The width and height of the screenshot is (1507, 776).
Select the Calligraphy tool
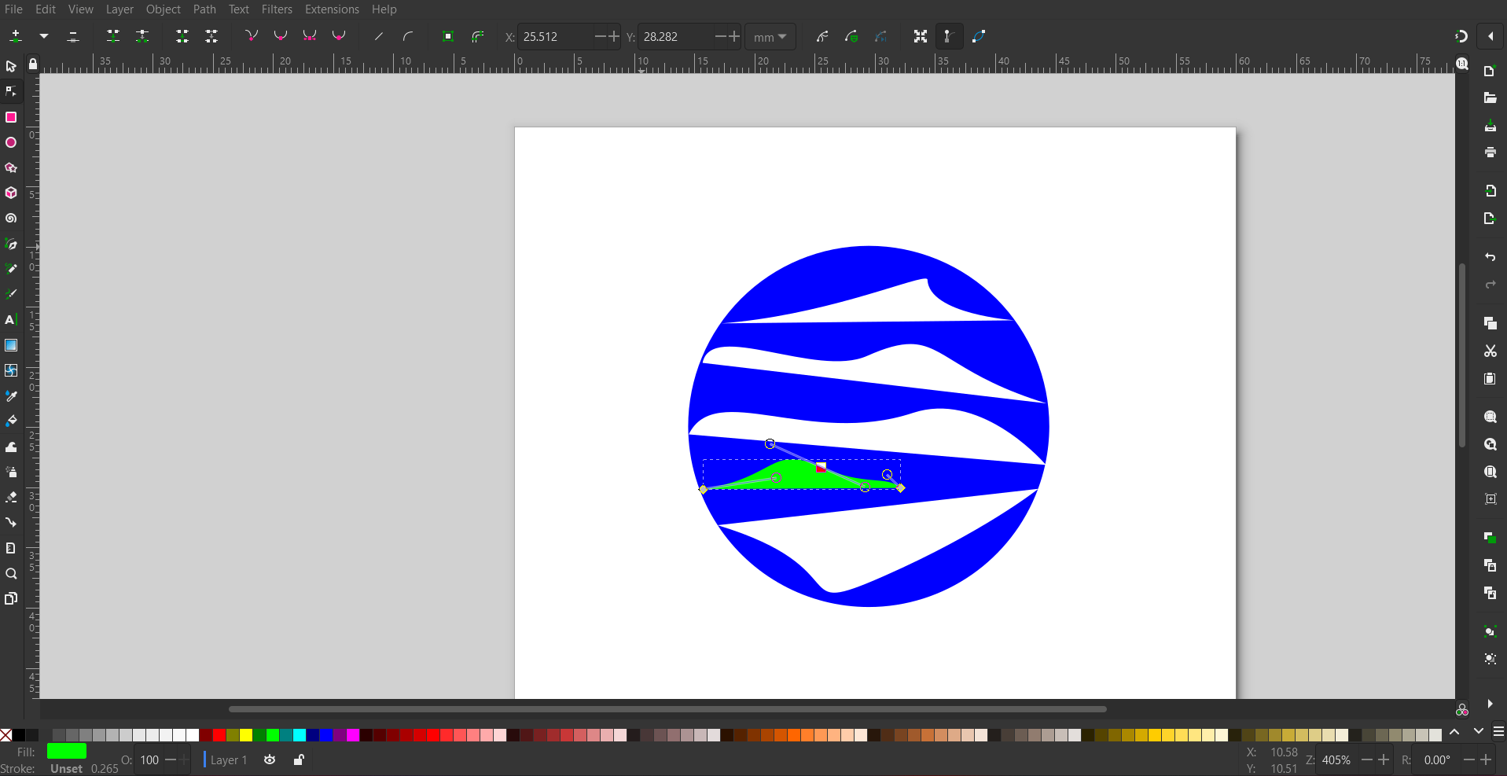pos(11,294)
